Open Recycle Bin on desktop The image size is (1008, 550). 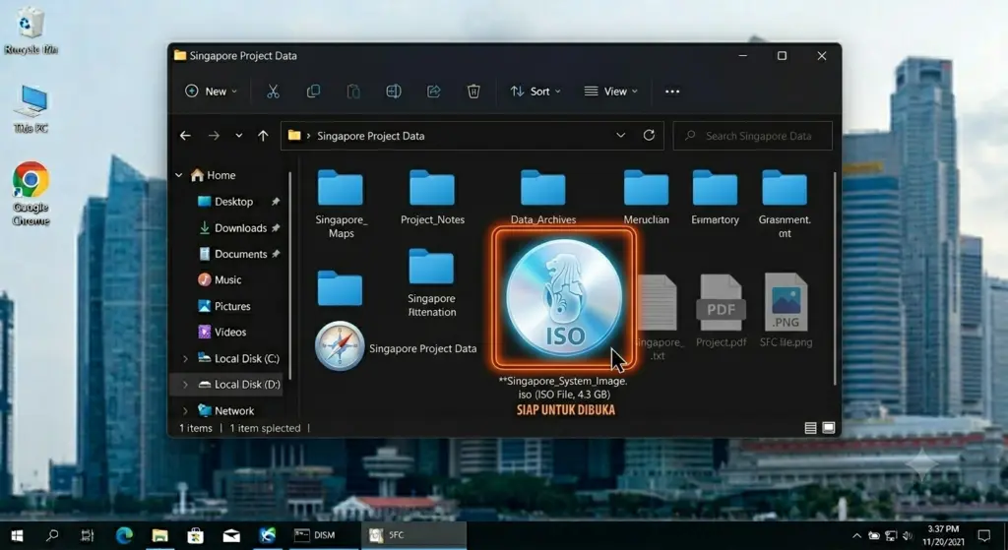click(x=31, y=31)
